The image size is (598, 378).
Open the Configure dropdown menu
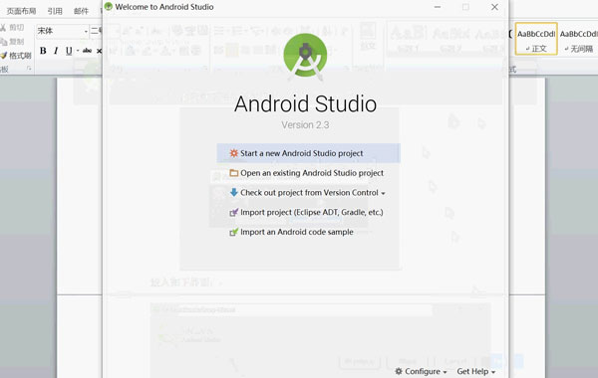[421, 371]
